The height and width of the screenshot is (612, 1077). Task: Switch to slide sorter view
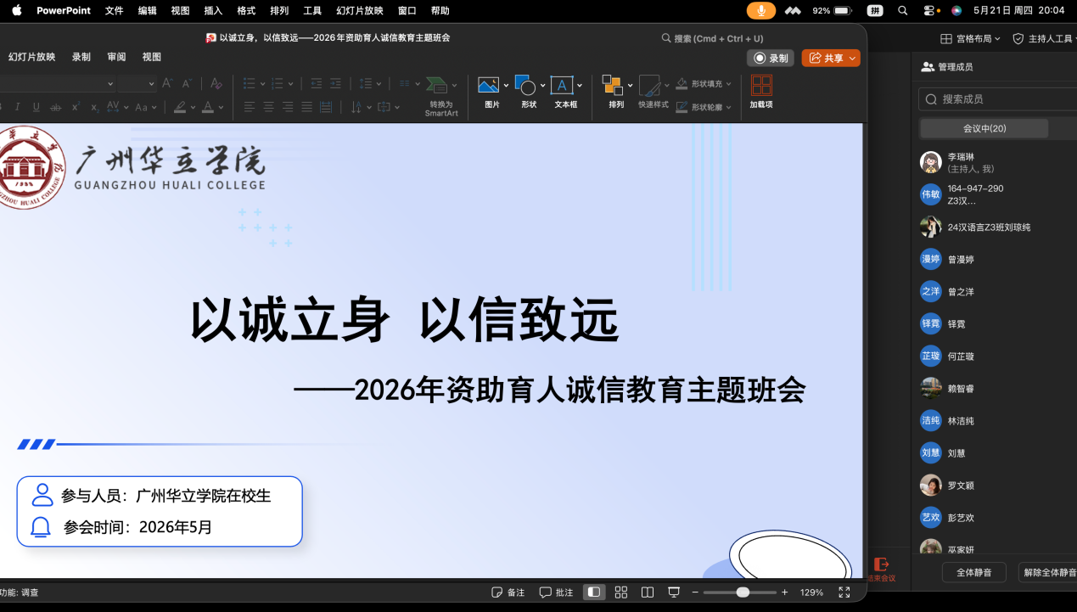[x=621, y=592]
